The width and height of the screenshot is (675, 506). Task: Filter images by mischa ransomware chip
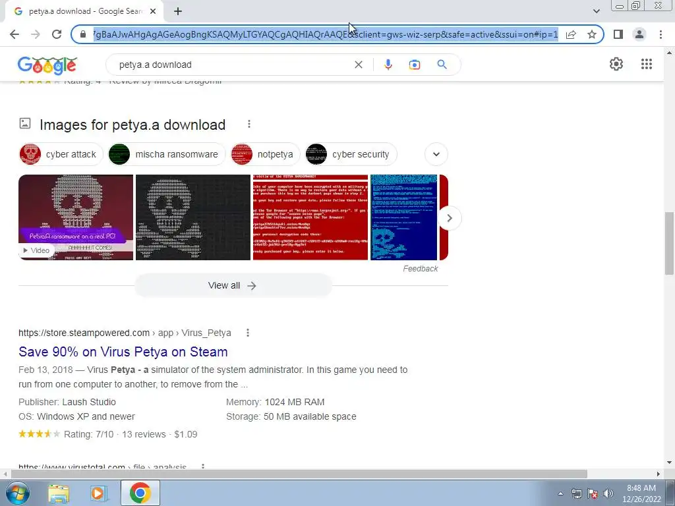point(167,154)
